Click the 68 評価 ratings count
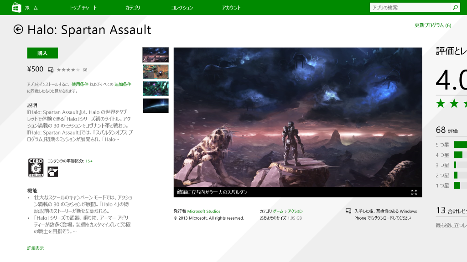Image resolution: width=467 pixels, height=262 pixels. (447, 130)
